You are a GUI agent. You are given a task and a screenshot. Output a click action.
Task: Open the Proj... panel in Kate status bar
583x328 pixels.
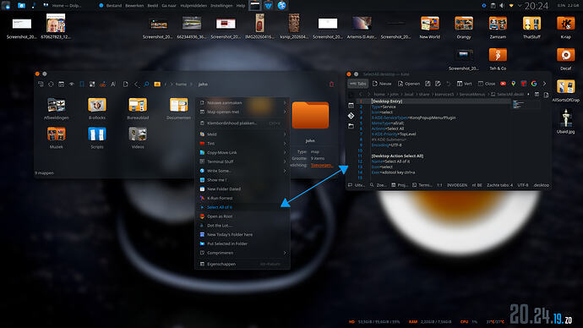tap(400, 185)
